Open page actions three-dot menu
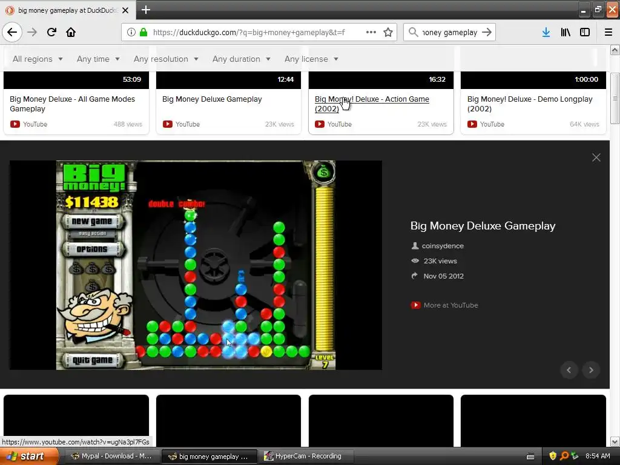 click(x=371, y=32)
